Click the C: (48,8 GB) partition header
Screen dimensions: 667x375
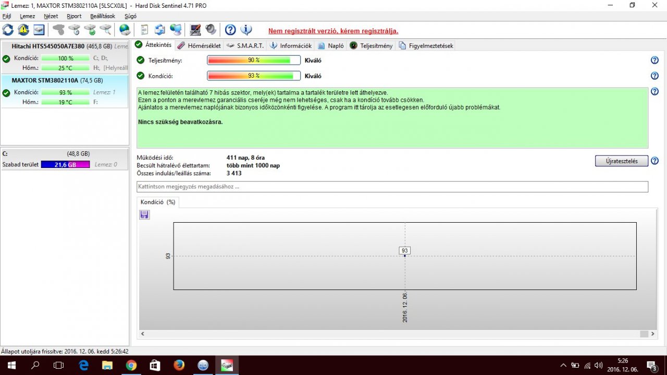pos(65,154)
